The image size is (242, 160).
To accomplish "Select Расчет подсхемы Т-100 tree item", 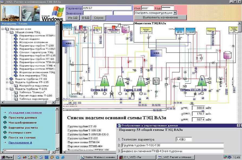I will [36, 96].
